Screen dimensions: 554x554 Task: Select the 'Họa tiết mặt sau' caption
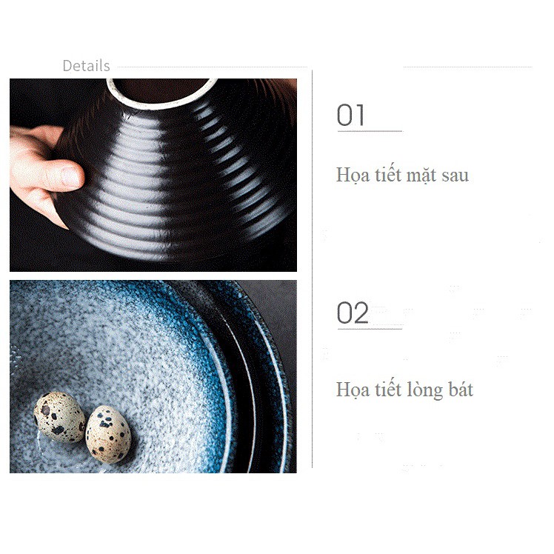402,176
